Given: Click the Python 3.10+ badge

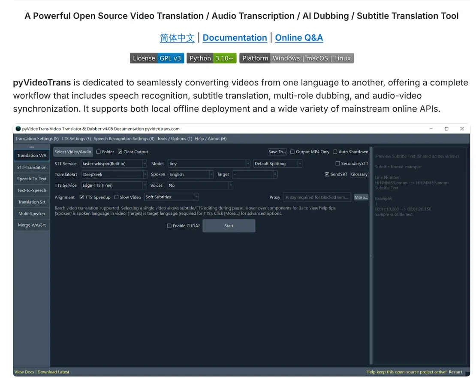Looking at the screenshot, I should coord(211,58).
